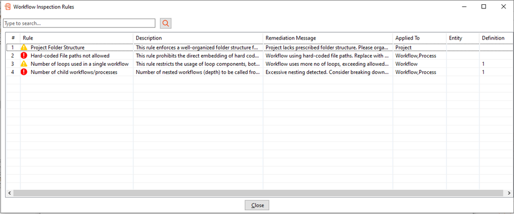The width and height of the screenshot is (514, 214).
Task: Click the Applied To column header
Action: tap(419, 38)
